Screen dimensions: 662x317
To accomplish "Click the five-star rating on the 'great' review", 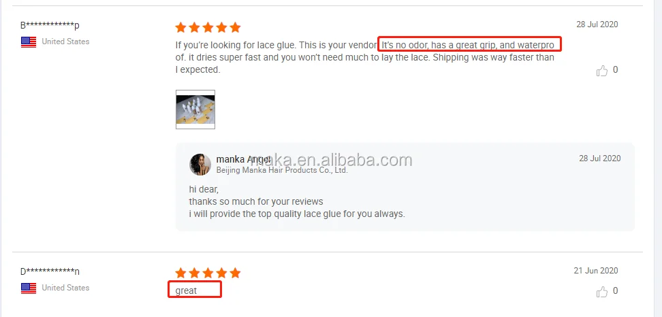I will coord(208,273).
